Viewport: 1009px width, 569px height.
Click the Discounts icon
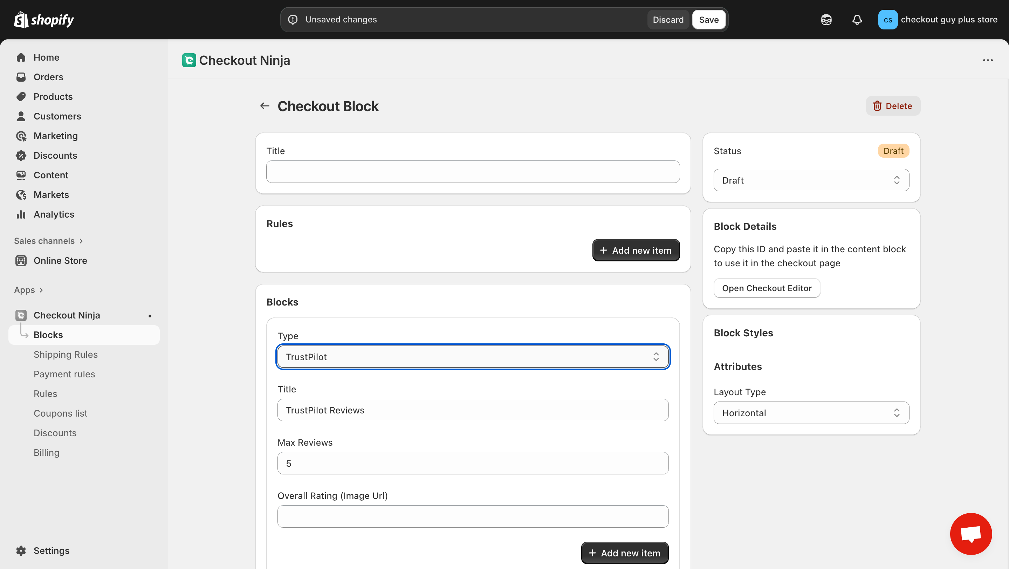tap(21, 156)
